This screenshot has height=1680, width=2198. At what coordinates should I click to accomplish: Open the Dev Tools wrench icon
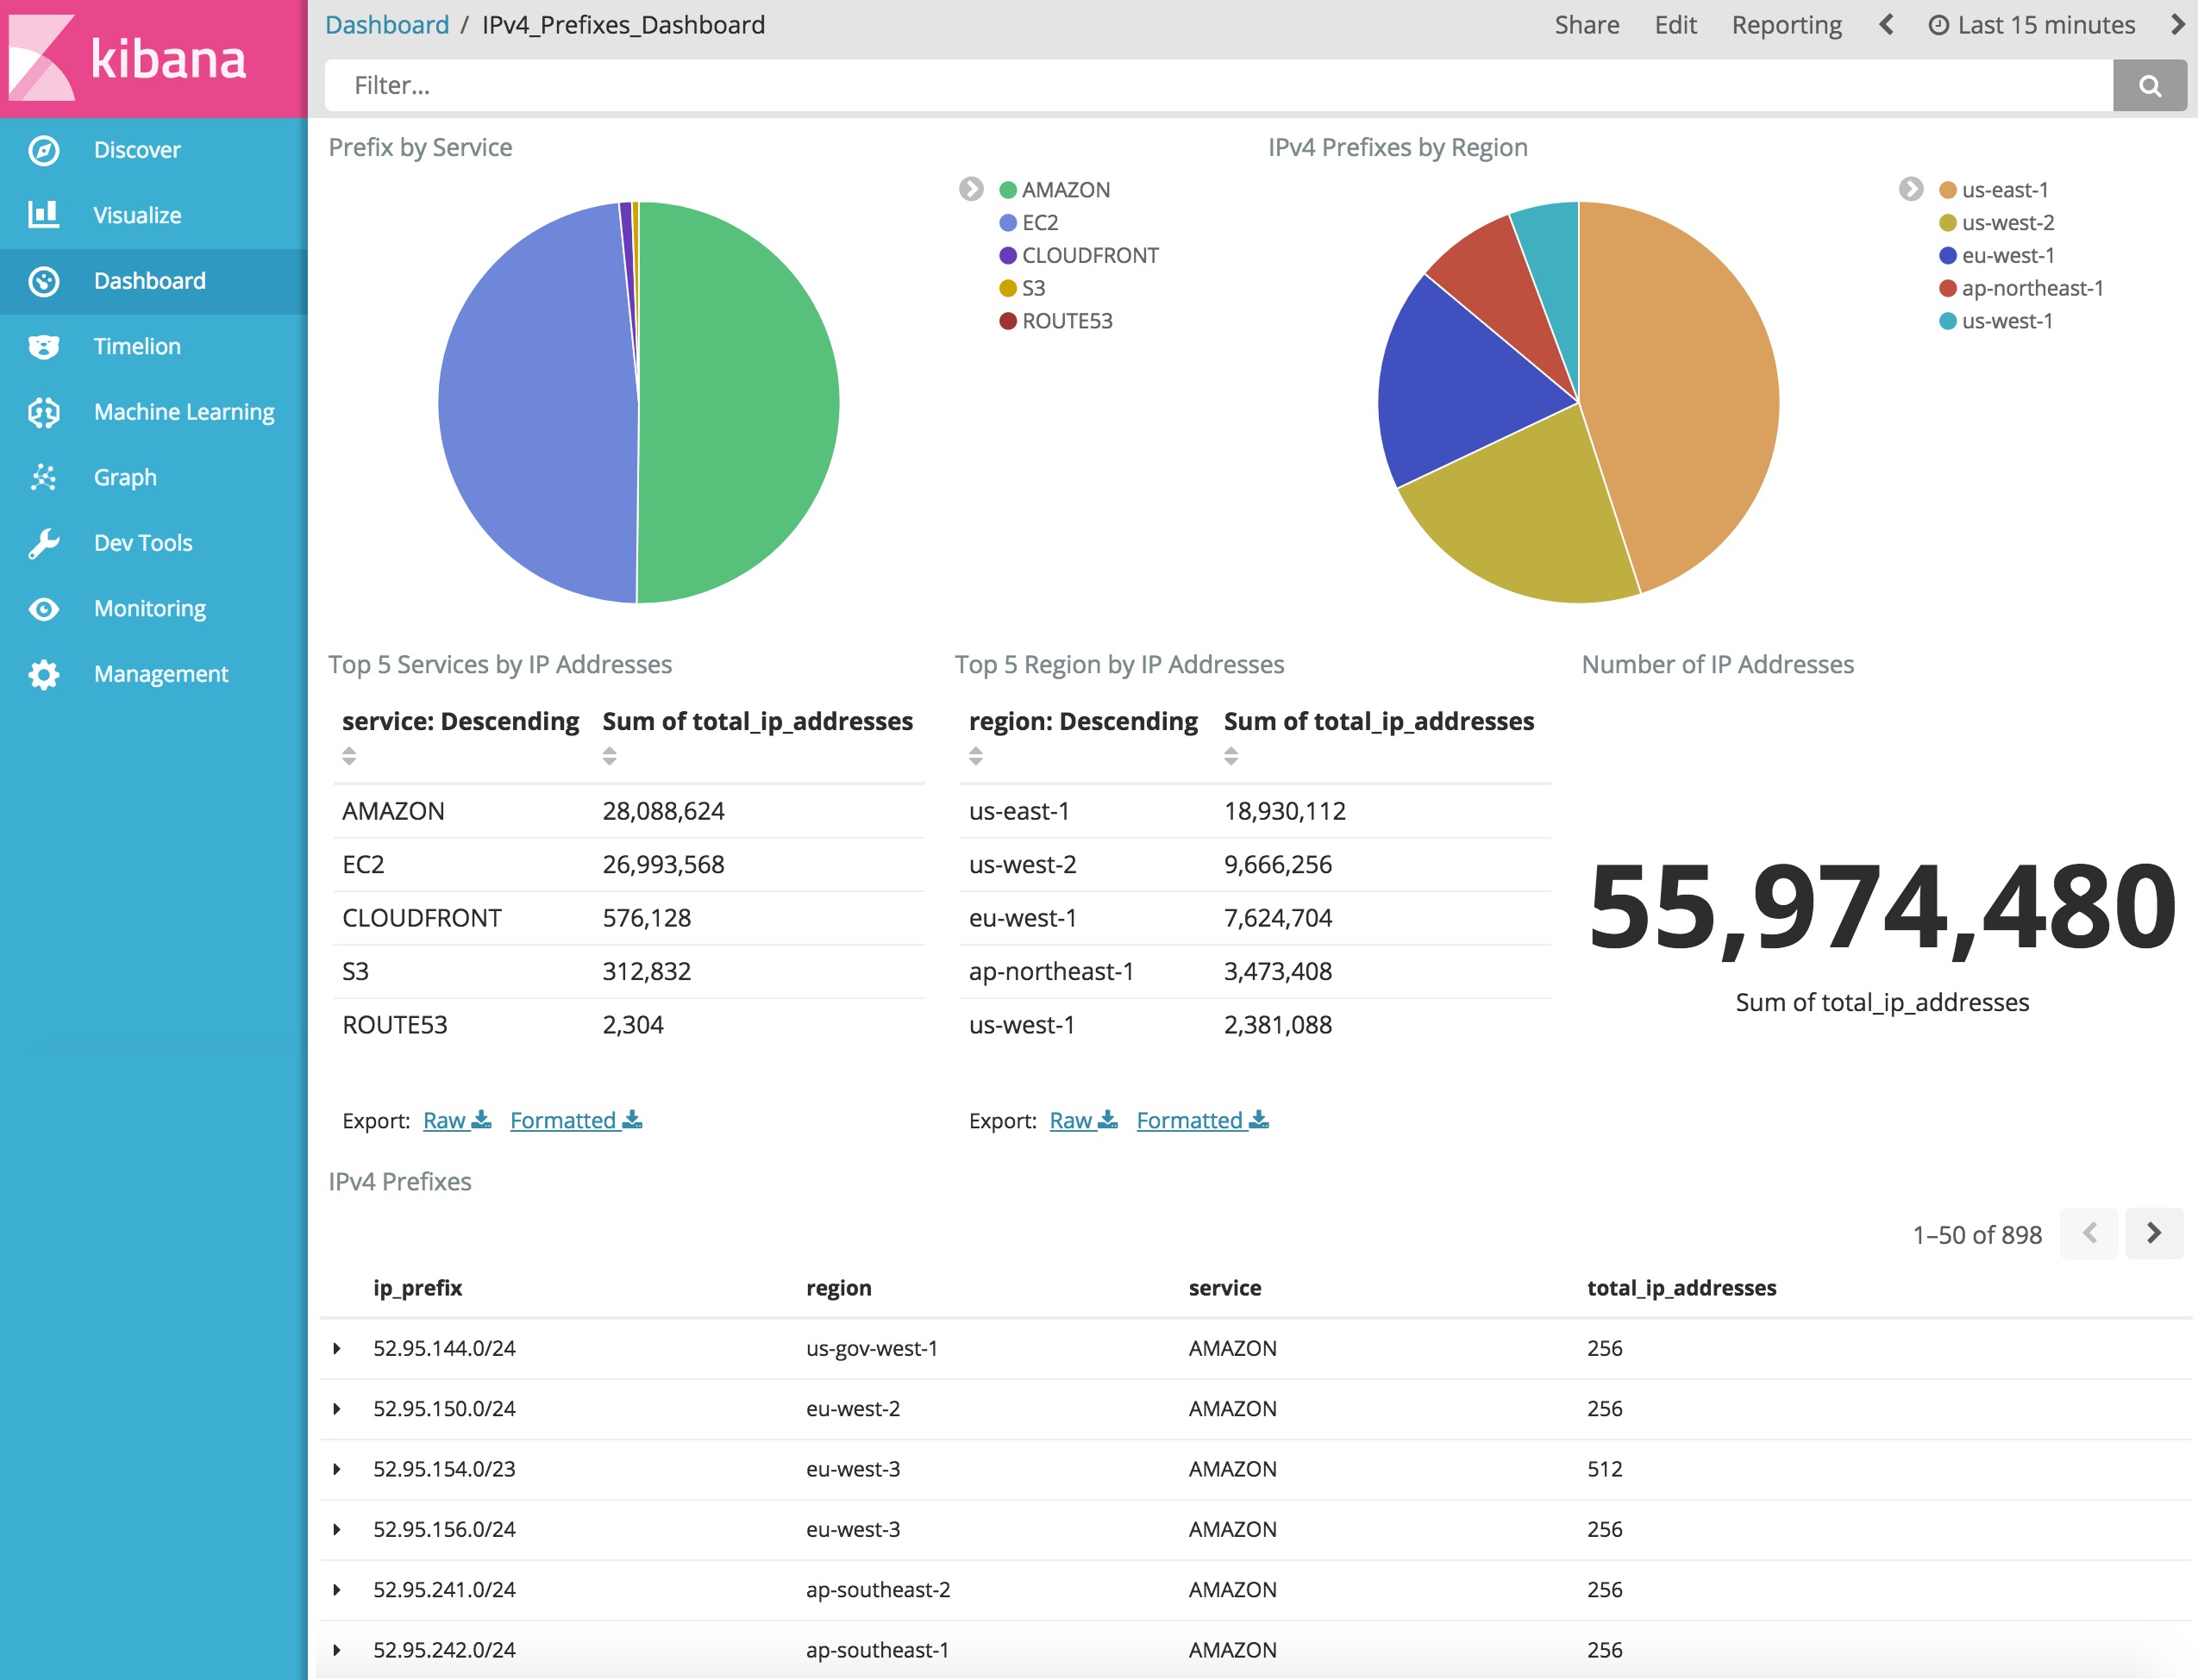pos(44,543)
